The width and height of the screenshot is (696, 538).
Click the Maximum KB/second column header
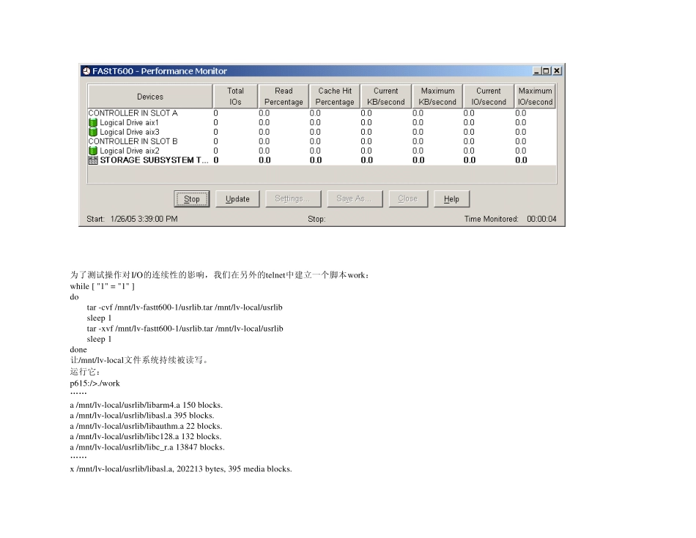437,96
